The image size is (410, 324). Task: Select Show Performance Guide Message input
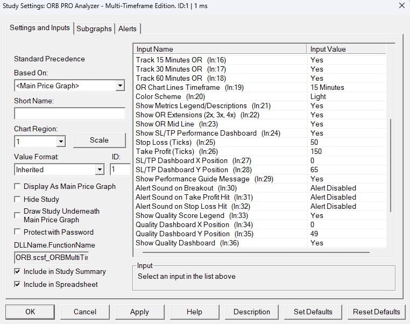point(260,179)
